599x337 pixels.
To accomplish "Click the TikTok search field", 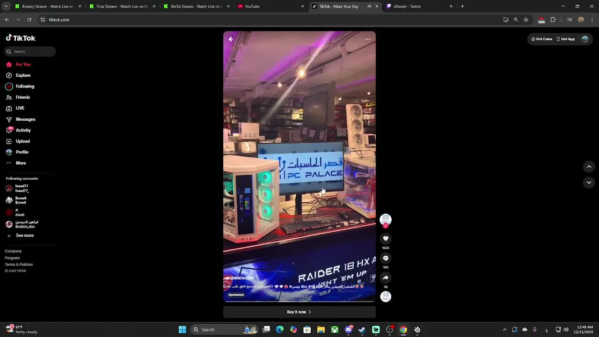I will point(30,51).
